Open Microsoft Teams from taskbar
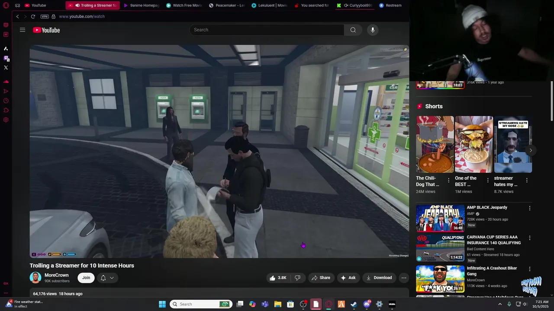The height and width of the screenshot is (311, 554). (265, 304)
